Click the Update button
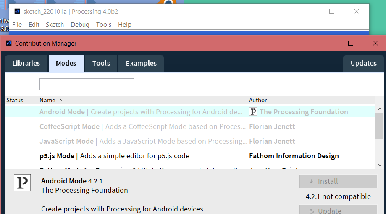 click(338, 210)
